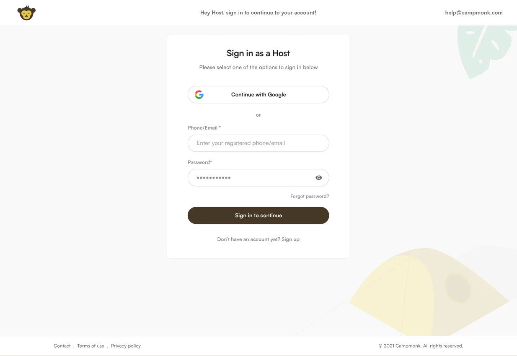Open the Terms of use footer link
Viewport: 517px width, 356px height.
[90, 346]
